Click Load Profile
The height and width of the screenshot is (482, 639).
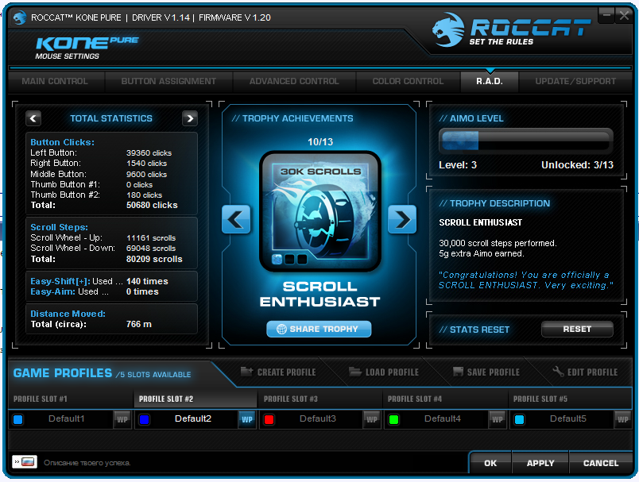click(384, 372)
